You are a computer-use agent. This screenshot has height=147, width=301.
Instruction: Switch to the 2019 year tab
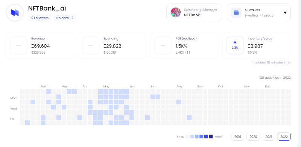238,136
